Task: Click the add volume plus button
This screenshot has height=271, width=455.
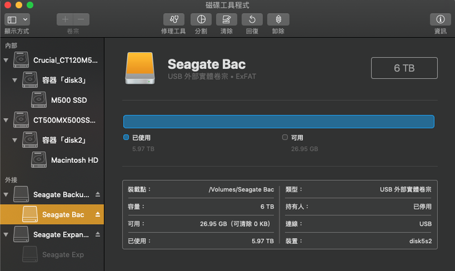Action: pos(65,20)
